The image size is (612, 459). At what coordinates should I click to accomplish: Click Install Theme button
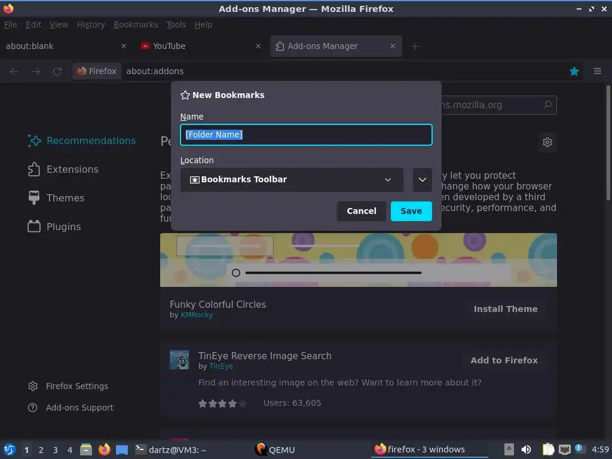[506, 309]
